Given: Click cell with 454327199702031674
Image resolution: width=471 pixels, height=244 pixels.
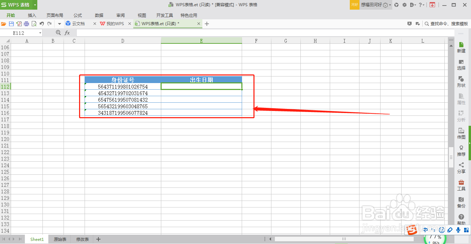Looking at the screenshot, I should coord(123,93).
